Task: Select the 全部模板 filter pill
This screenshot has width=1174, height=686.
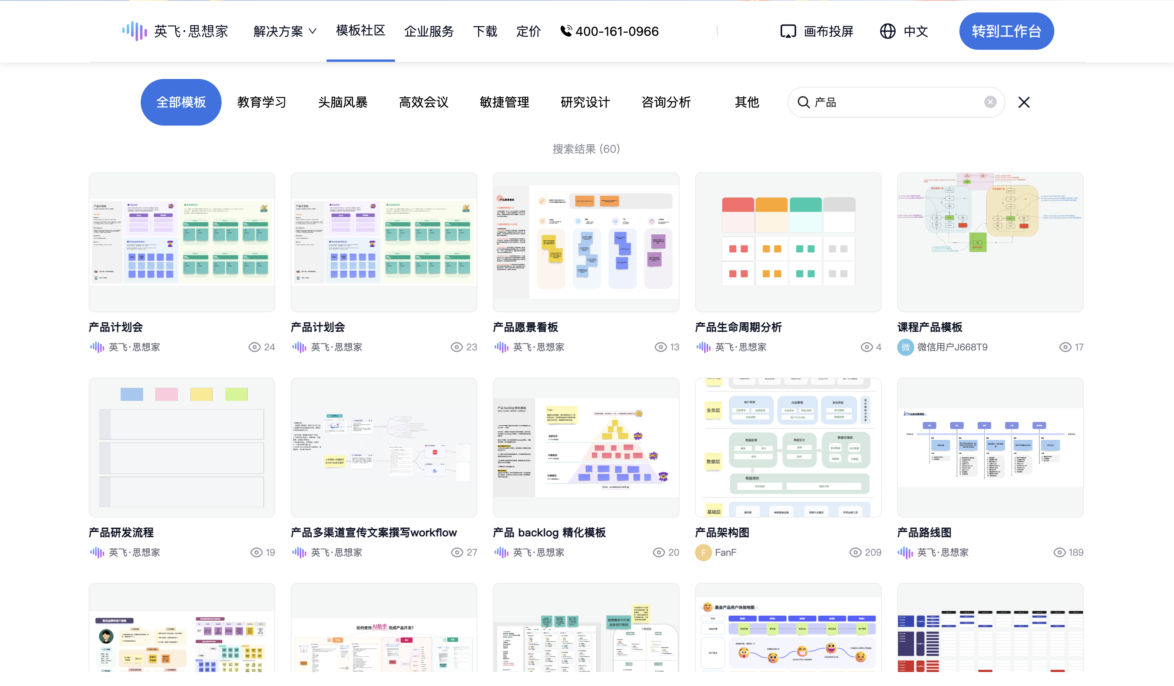Action: [181, 102]
